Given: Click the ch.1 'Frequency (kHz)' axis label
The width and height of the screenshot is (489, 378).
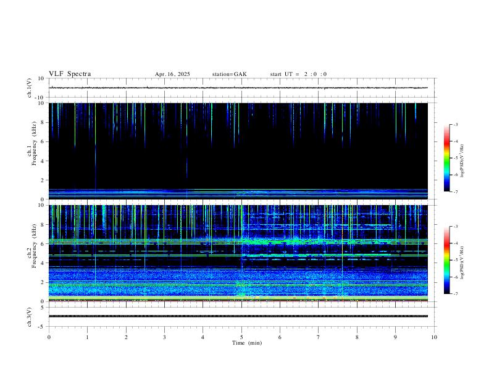Looking at the screenshot, I should pos(35,143).
